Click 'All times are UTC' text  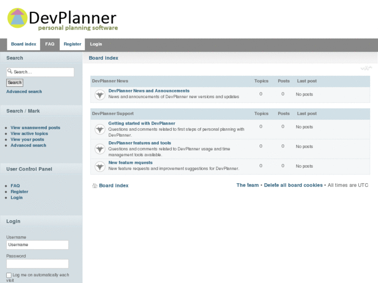point(348,185)
